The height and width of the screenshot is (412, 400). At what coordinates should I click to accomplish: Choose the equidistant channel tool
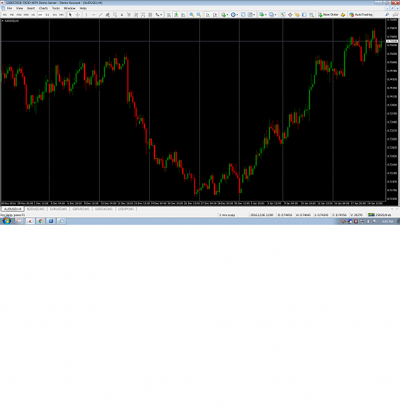coord(108,15)
